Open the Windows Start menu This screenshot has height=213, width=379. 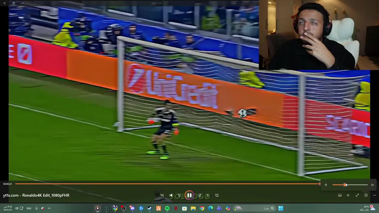280,208
